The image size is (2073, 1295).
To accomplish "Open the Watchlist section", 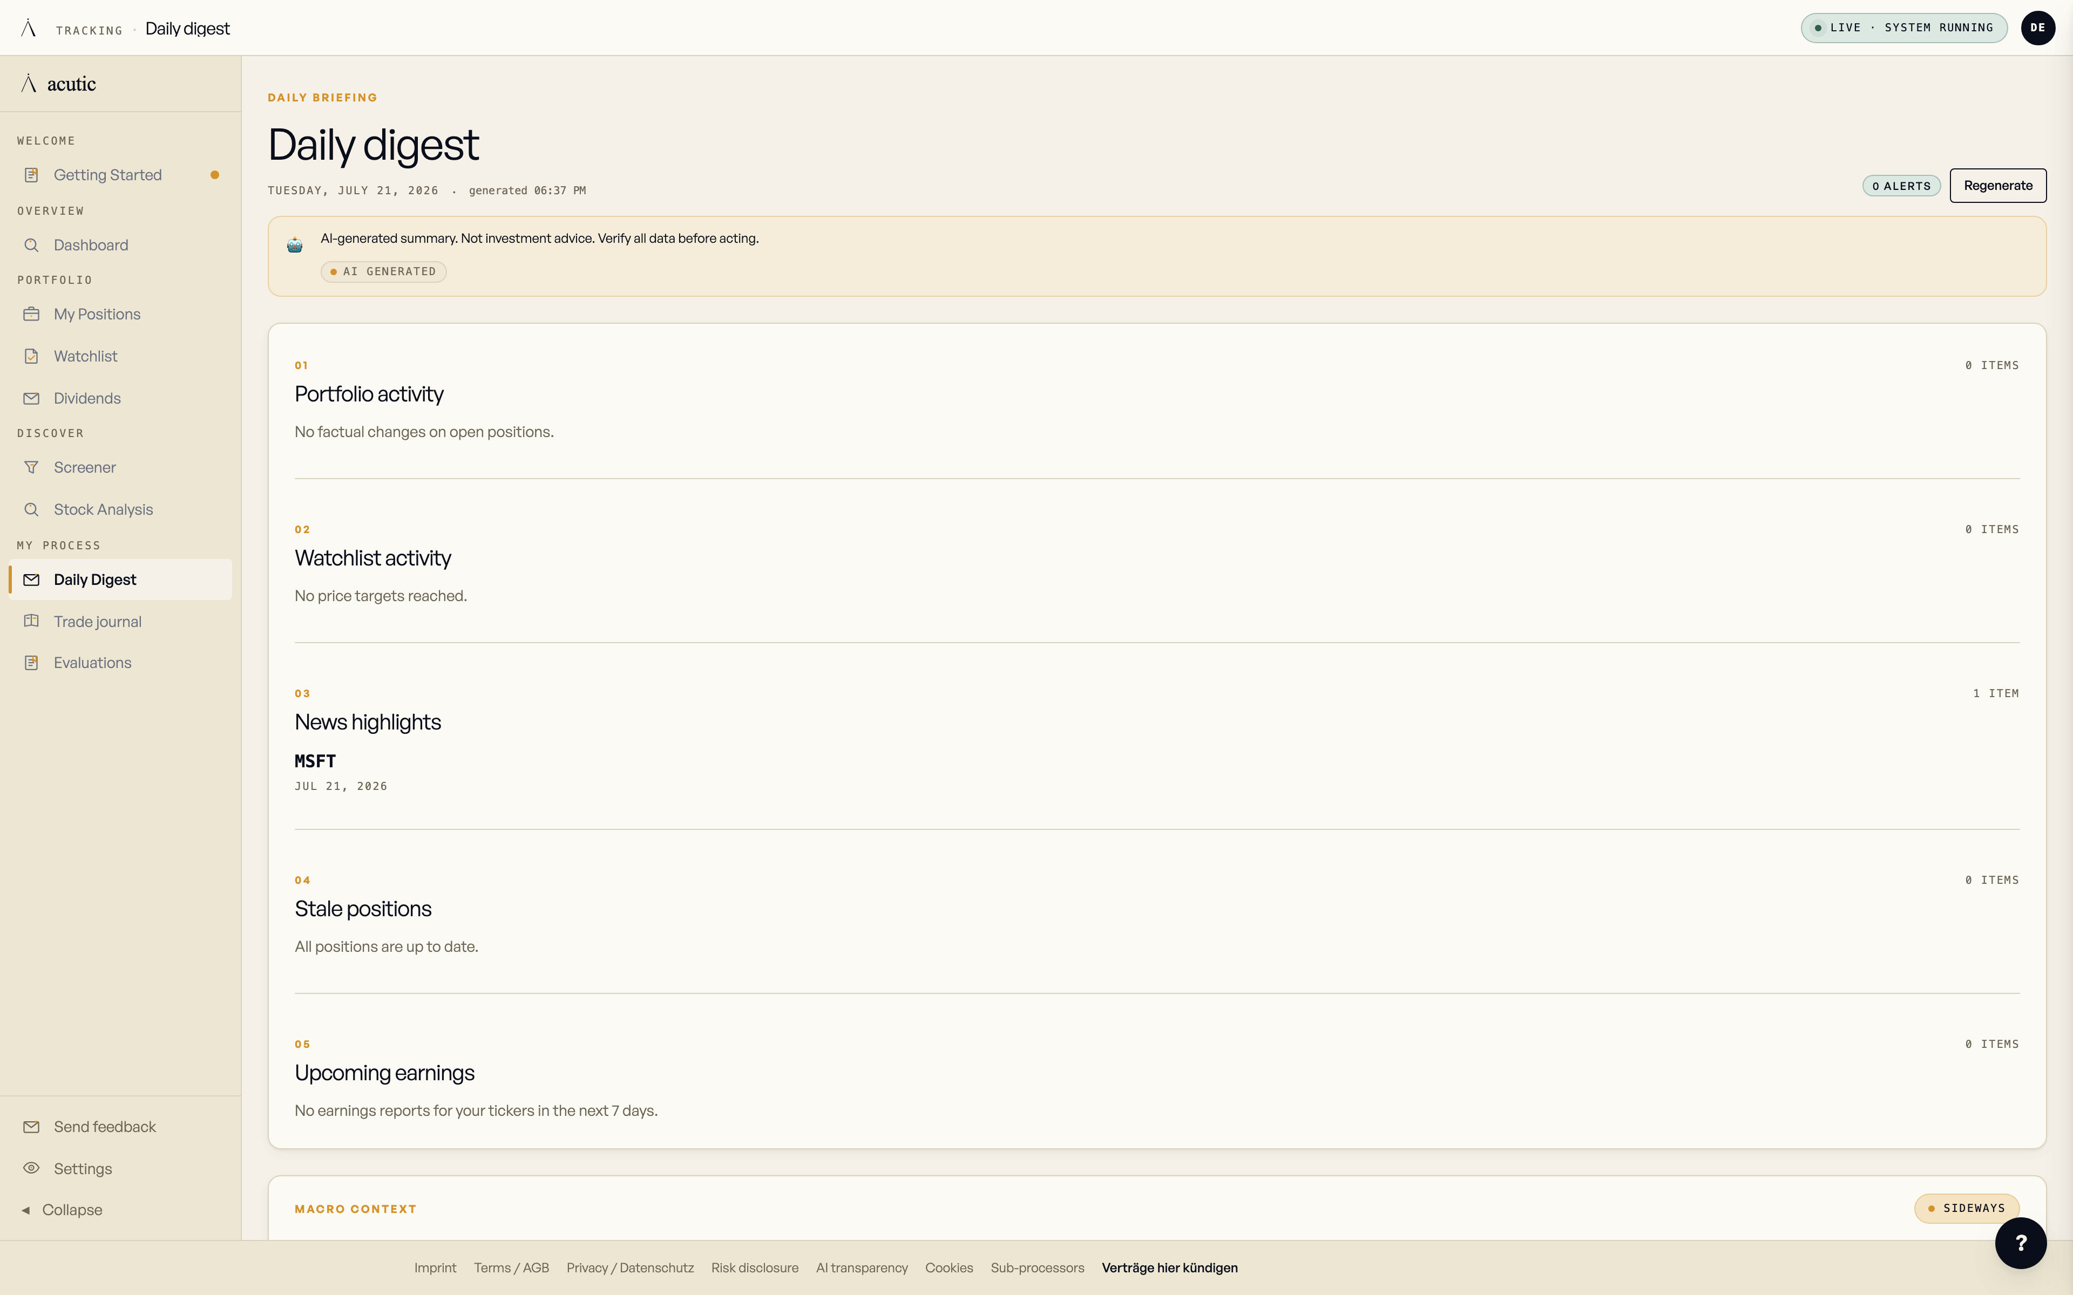I will coord(120,356).
